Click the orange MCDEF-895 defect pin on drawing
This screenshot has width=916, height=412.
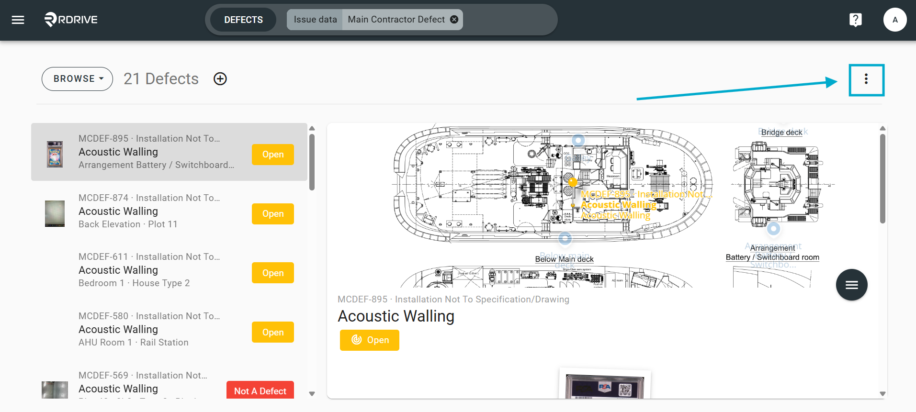tap(573, 182)
